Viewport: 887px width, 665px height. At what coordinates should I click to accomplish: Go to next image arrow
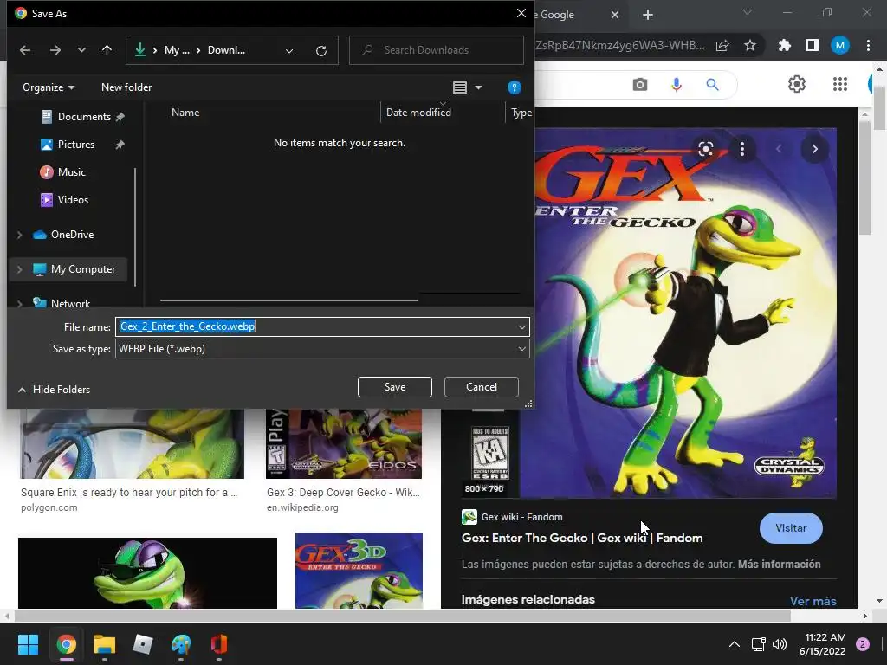click(x=814, y=149)
